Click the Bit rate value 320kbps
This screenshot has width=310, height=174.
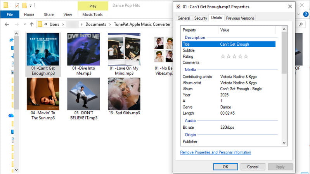pos(227,127)
